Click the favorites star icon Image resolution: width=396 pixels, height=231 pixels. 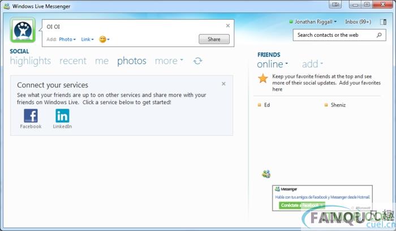coord(263,79)
